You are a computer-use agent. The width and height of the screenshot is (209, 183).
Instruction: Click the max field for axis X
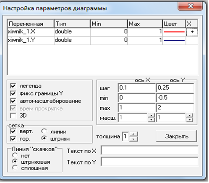tap(137, 108)
